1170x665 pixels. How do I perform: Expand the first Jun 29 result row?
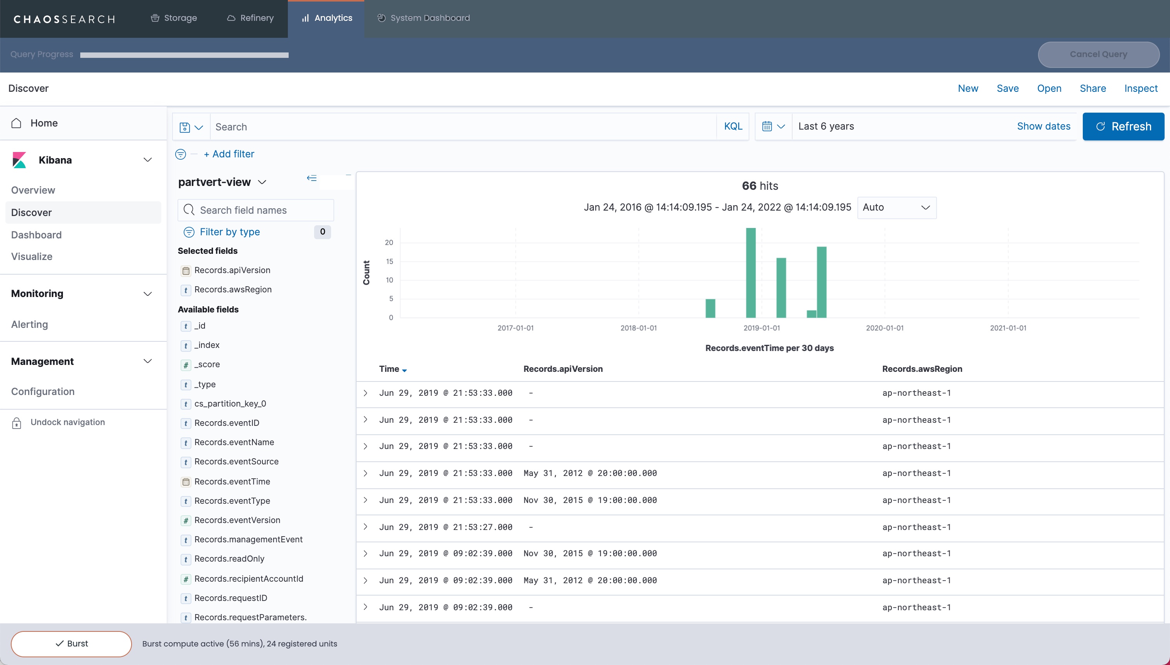point(365,393)
